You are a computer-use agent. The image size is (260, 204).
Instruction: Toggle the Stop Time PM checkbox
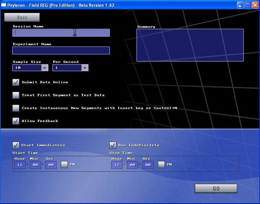coord(161,165)
